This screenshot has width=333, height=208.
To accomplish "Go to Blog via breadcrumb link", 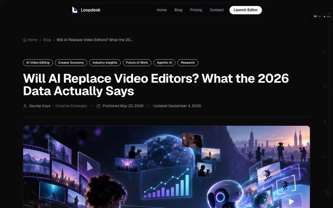I will [x=47, y=40].
